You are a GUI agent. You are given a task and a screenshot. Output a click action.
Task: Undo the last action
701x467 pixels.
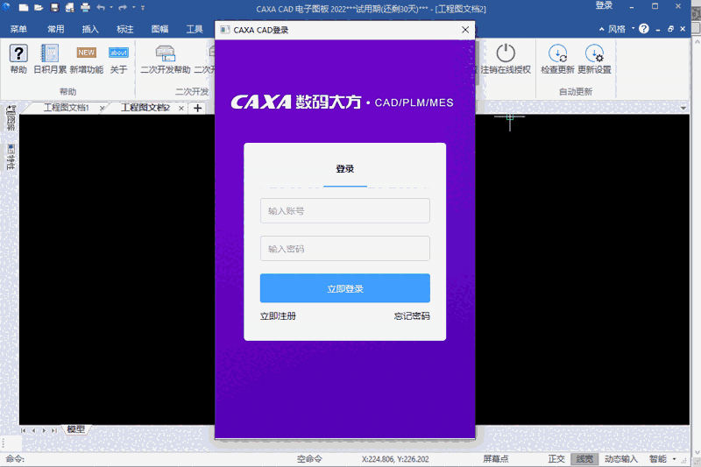click(x=101, y=8)
